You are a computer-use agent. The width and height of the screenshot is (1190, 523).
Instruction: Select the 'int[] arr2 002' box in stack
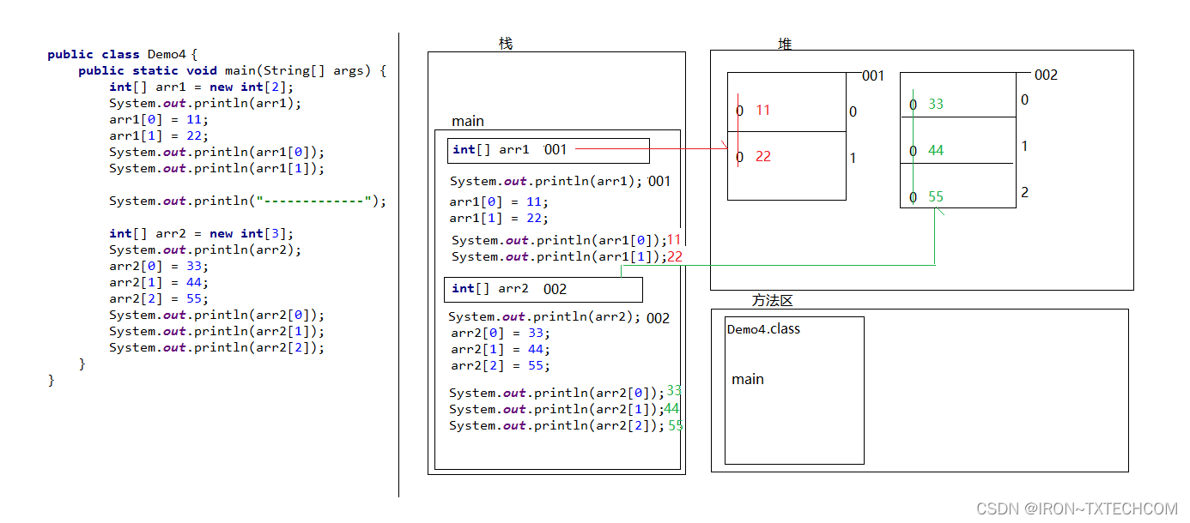point(543,290)
